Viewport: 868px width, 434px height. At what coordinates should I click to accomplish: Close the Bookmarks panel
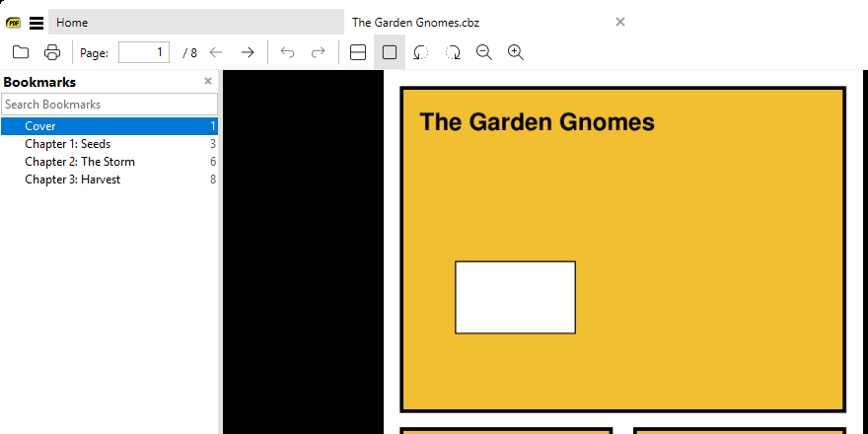208,81
